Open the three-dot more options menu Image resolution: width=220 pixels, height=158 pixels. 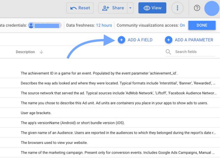pyautogui.click(x=177, y=8)
